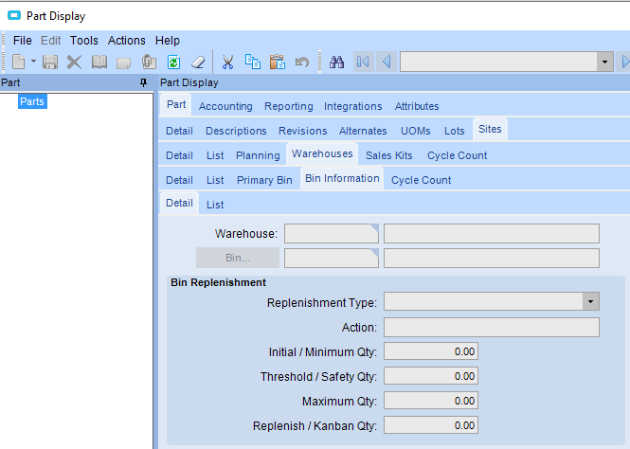Open Cycle Count tab beside Sales Kits
The image size is (630, 449).
point(457,155)
